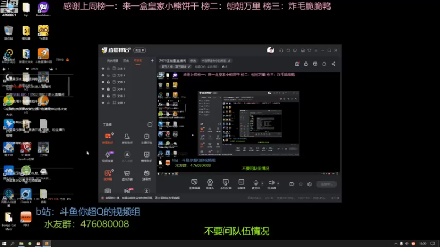This screenshot has height=247, width=440.
Task: Toggle visibility of 文本 1 source
Action: [103, 82]
